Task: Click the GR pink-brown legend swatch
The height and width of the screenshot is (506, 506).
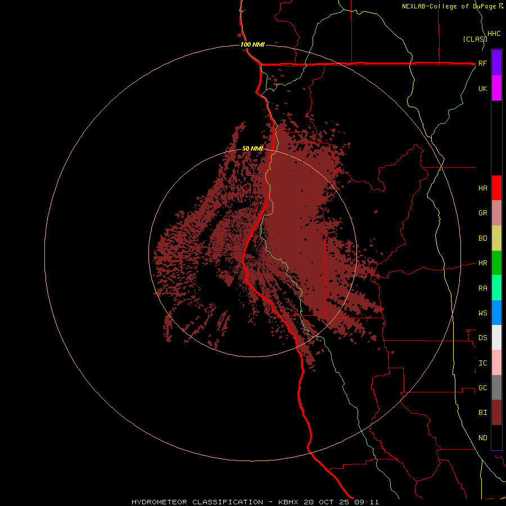Action: click(x=496, y=213)
